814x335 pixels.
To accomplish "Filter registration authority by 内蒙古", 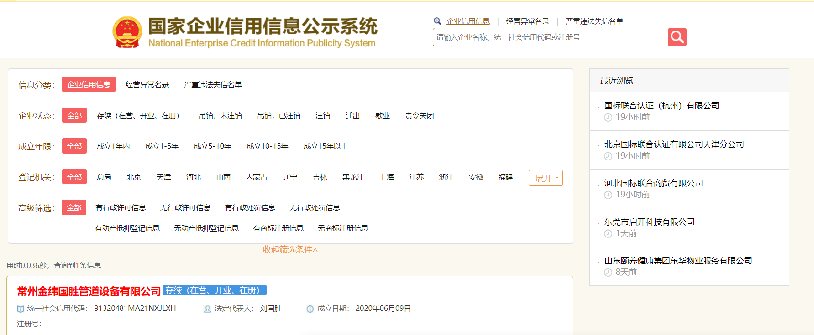I will (257, 177).
